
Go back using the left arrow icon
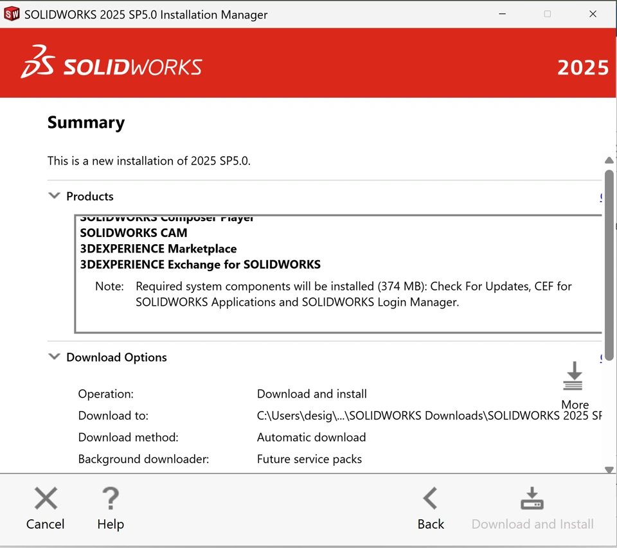click(430, 499)
